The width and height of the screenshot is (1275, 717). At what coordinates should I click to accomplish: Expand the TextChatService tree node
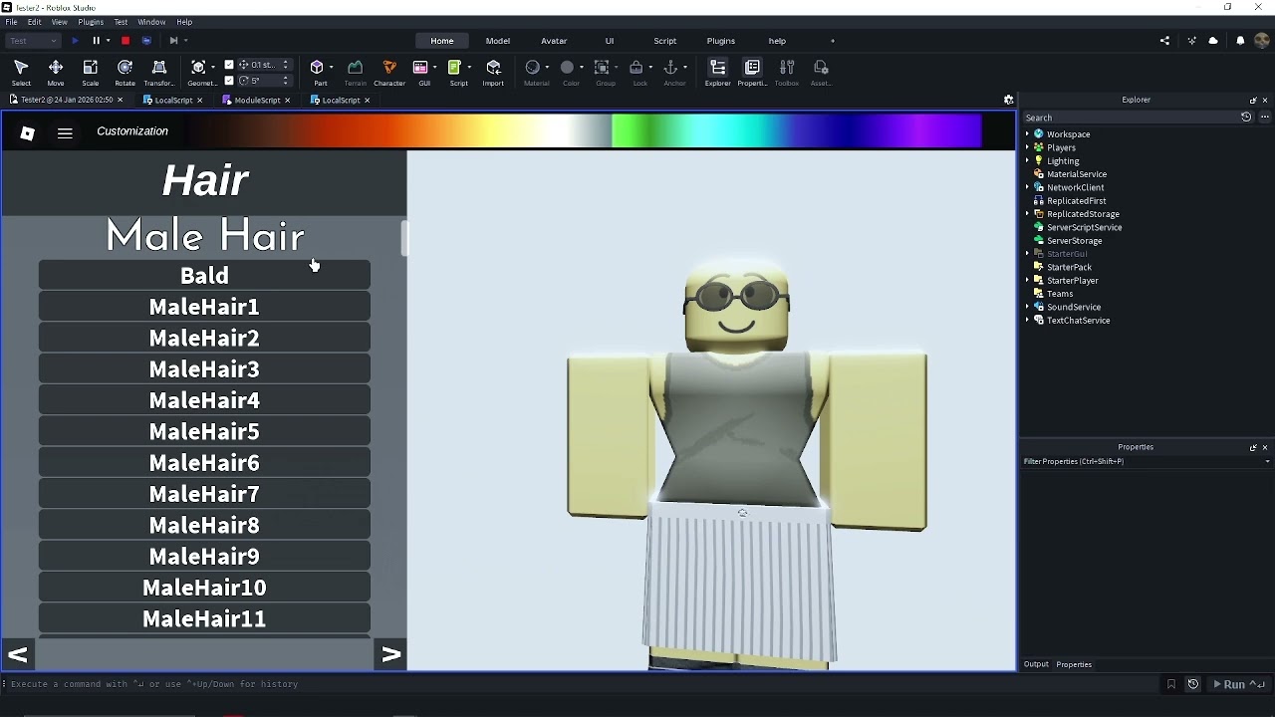(x=1027, y=321)
